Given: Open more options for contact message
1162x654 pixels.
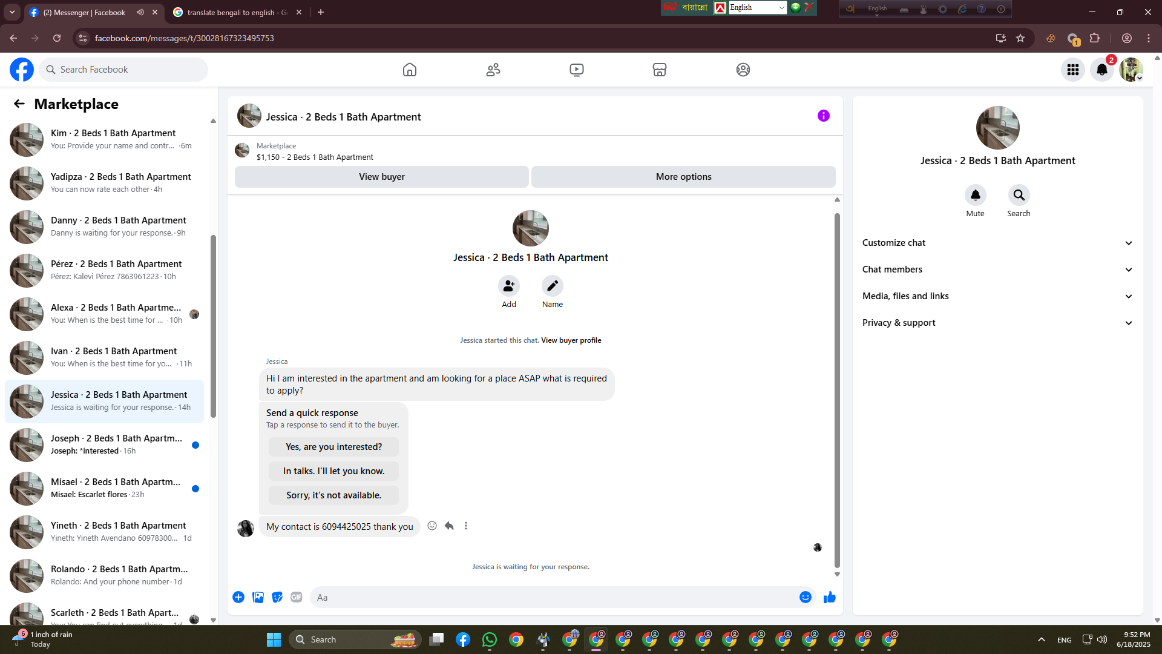Looking at the screenshot, I should (x=466, y=526).
